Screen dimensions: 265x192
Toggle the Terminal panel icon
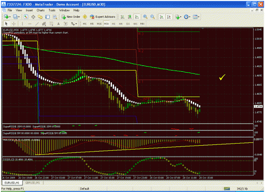[47, 17]
